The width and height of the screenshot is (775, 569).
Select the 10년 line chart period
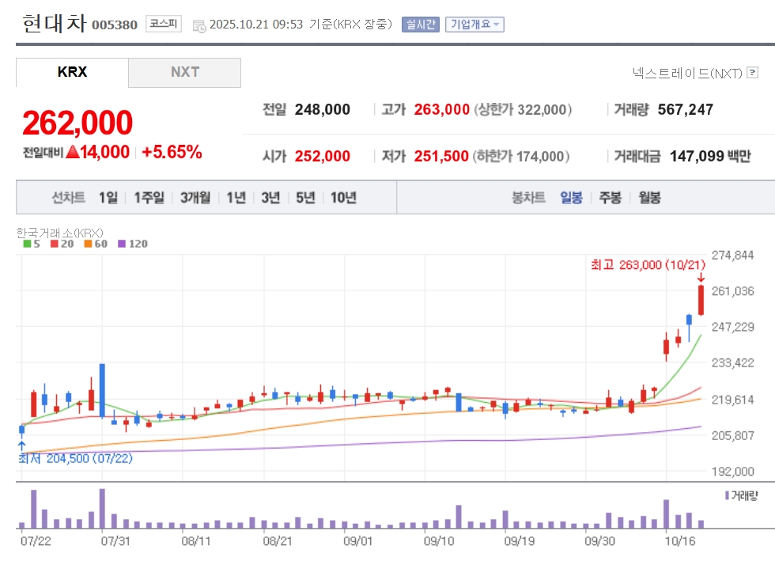pos(343,197)
